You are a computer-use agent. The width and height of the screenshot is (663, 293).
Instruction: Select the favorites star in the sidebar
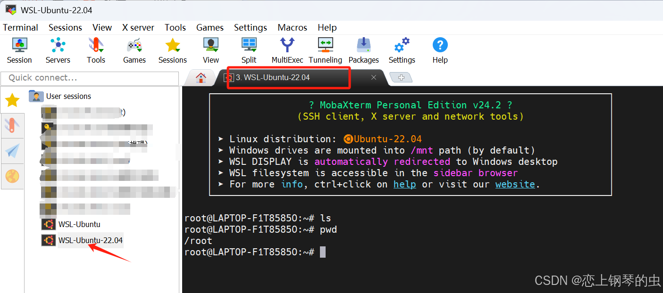click(x=12, y=100)
